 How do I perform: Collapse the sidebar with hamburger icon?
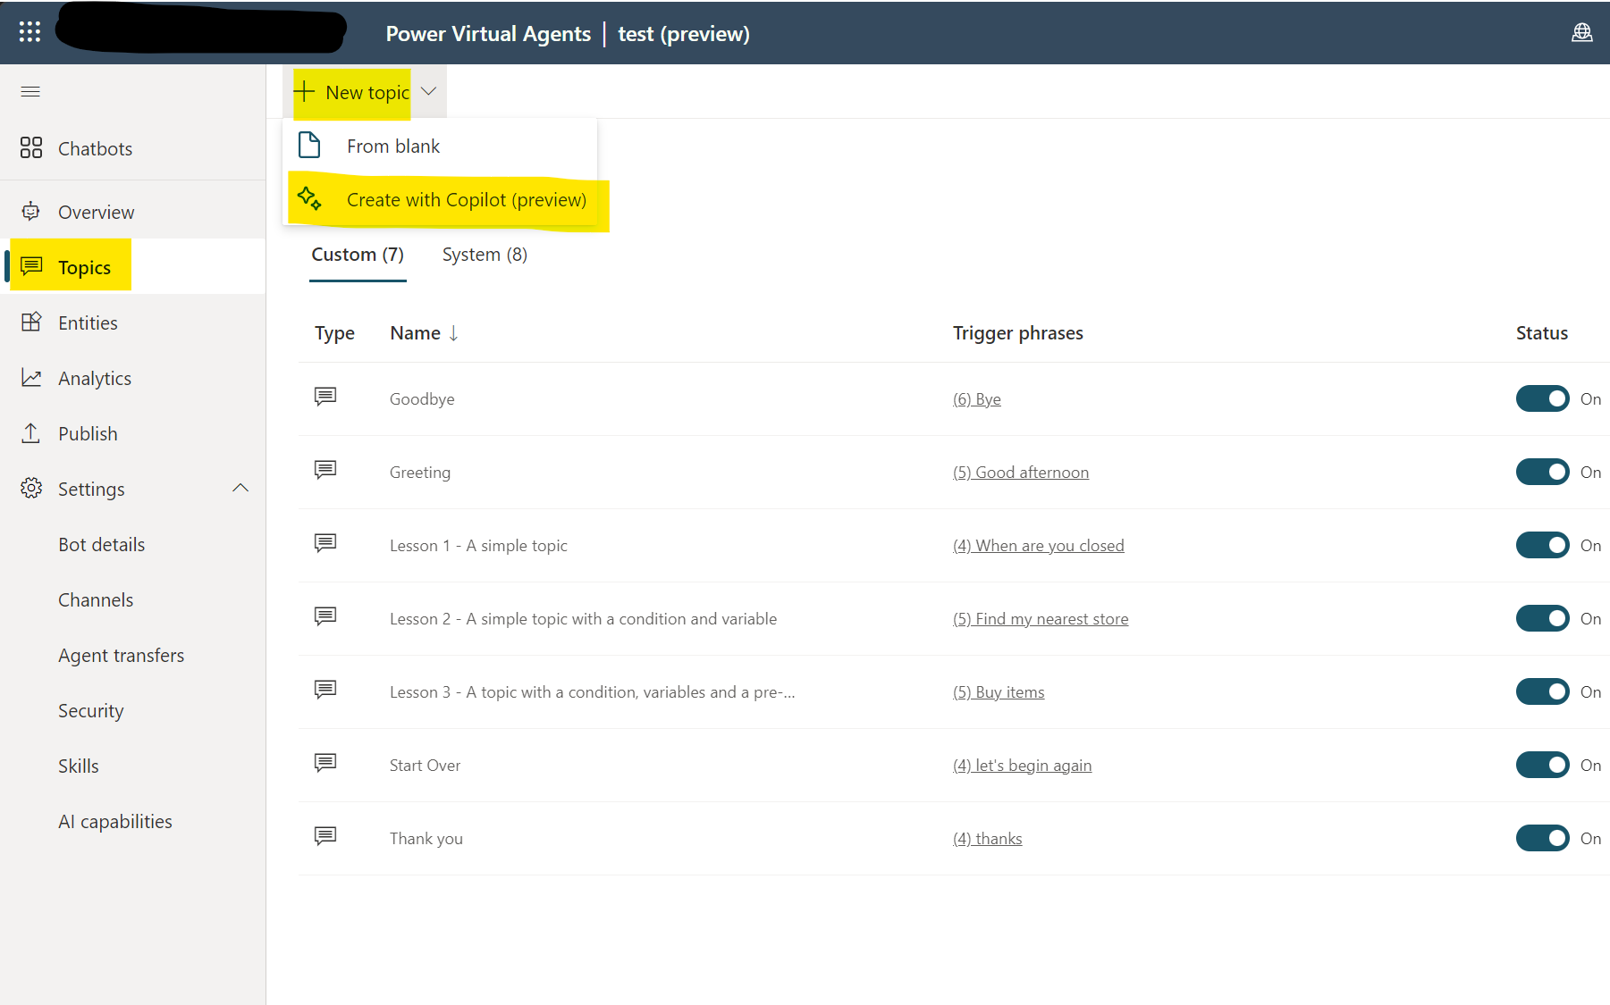[x=30, y=91]
